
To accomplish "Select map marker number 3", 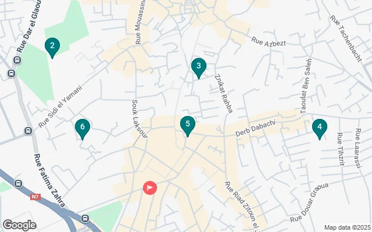I will 199,68.
